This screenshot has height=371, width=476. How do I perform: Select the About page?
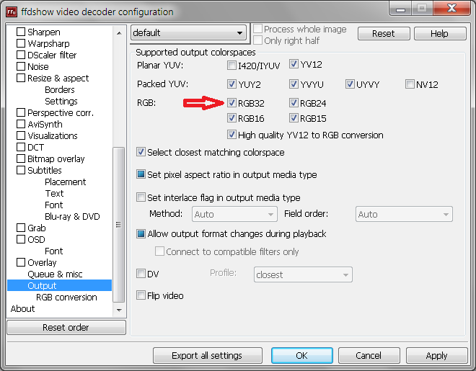[22, 308]
